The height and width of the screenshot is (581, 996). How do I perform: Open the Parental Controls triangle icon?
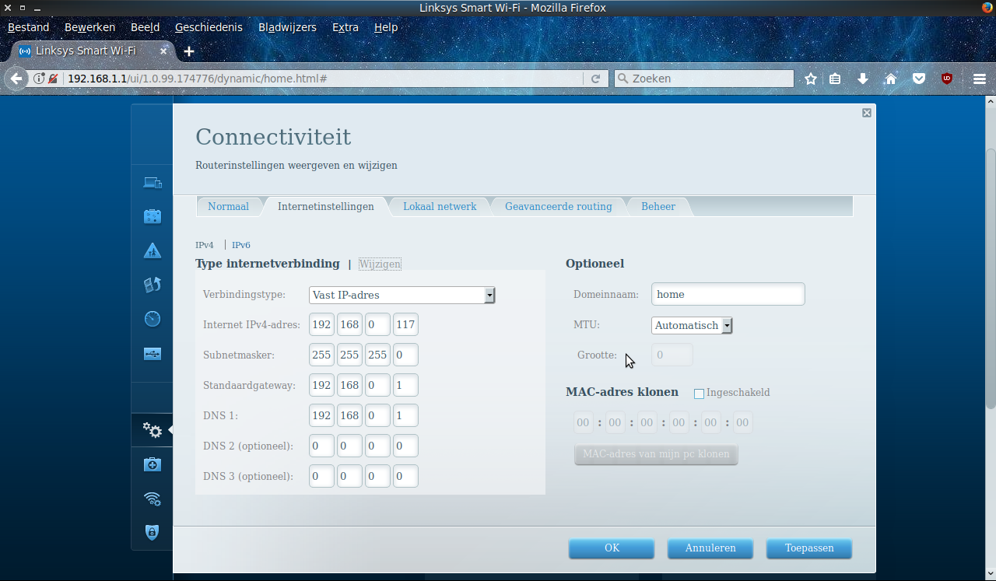(x=153, y=250)
